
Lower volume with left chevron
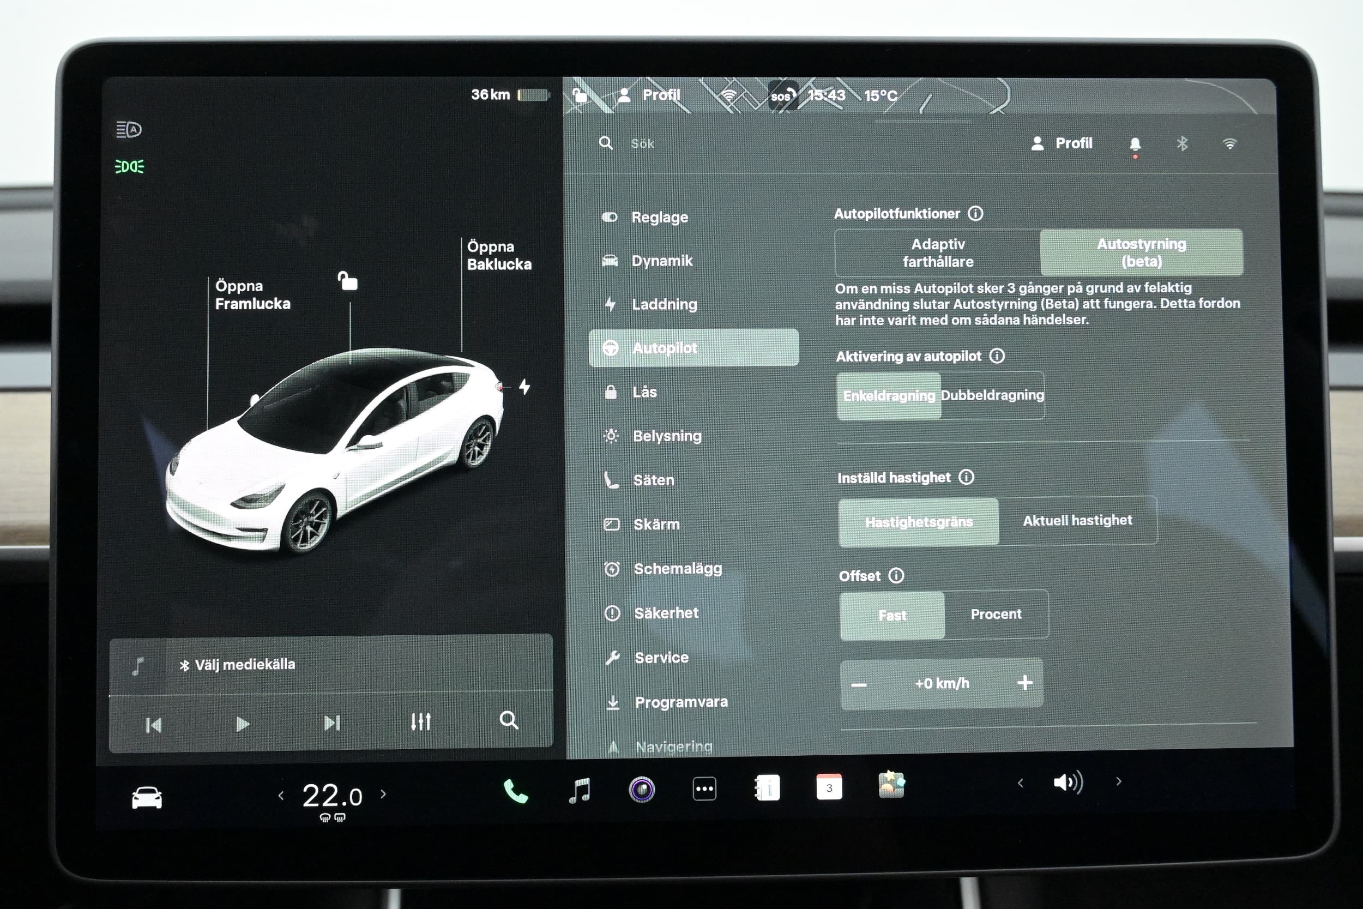point(1021,783)
